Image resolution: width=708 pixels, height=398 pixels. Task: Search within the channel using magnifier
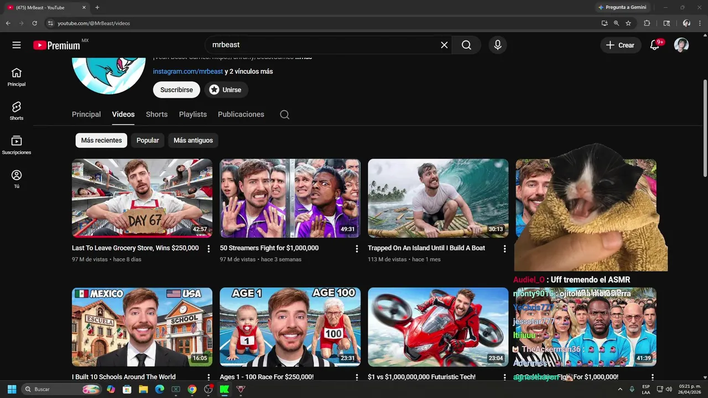[284, 114]
